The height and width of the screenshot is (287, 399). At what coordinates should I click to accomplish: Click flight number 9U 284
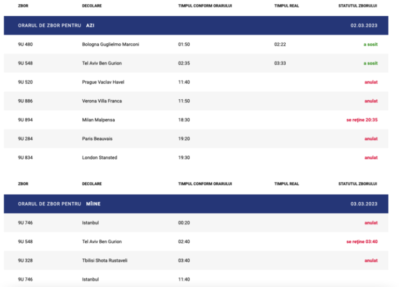point(25,139)
